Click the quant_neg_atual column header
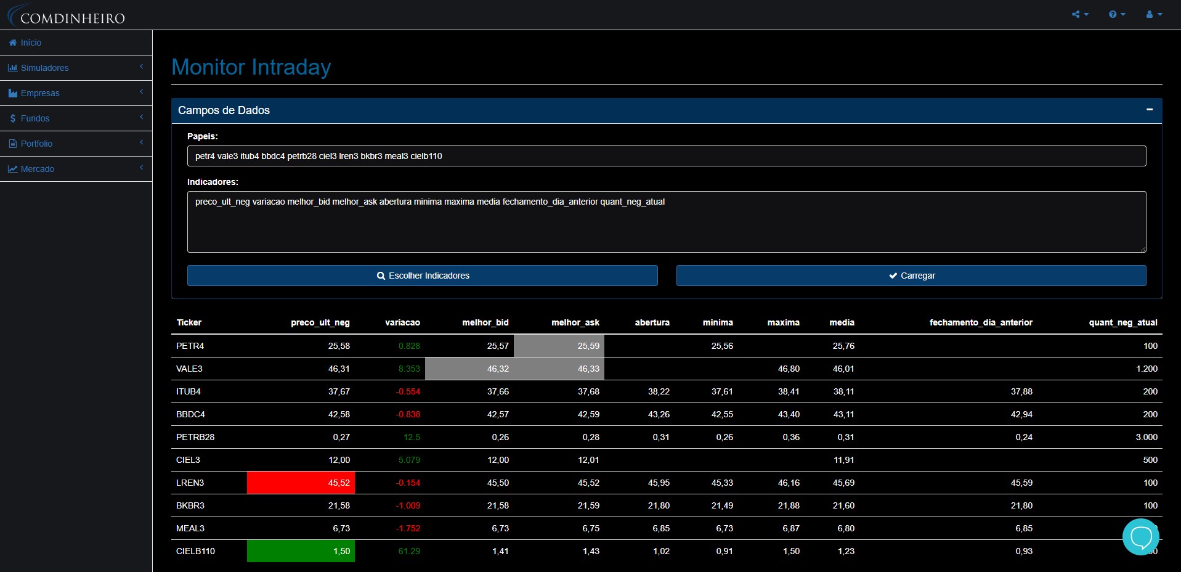The height and width of the screenshot is (572, 1181). 1123,322
